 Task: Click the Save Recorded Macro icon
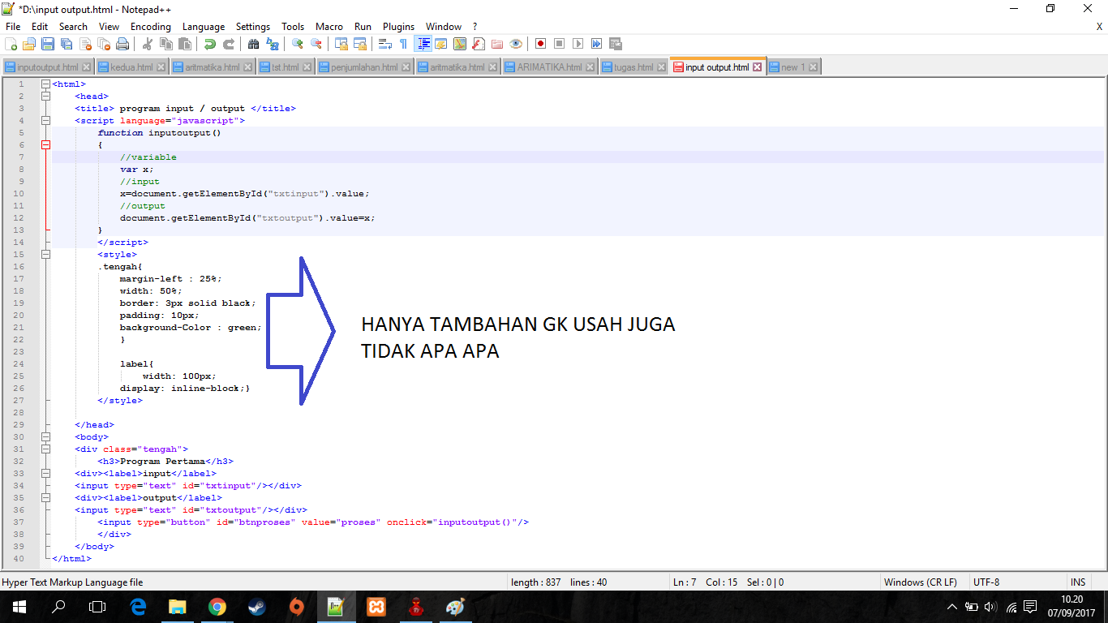click(615, 44)
